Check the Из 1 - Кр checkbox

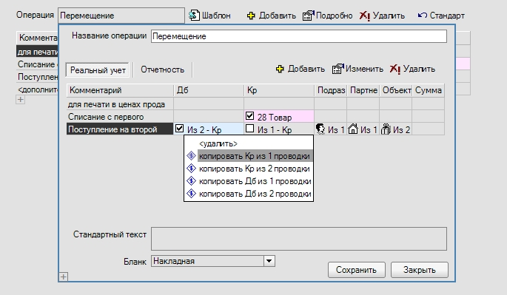pos(249,128)
